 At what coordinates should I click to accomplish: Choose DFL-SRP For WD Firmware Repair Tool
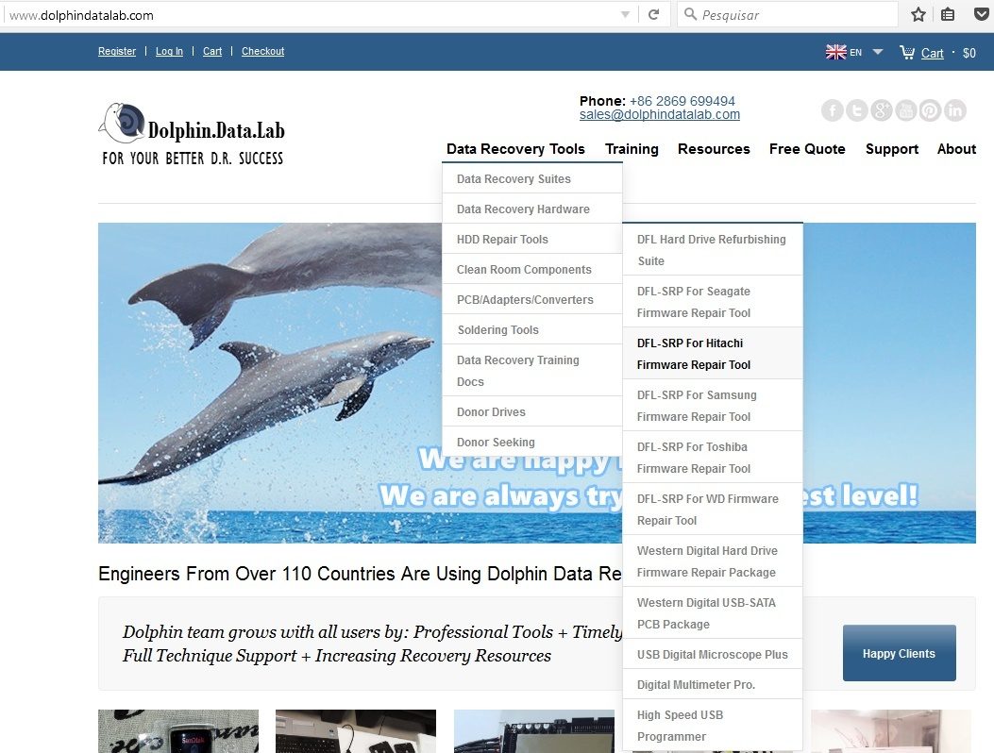pyautogui.click(x=713, y=510)
